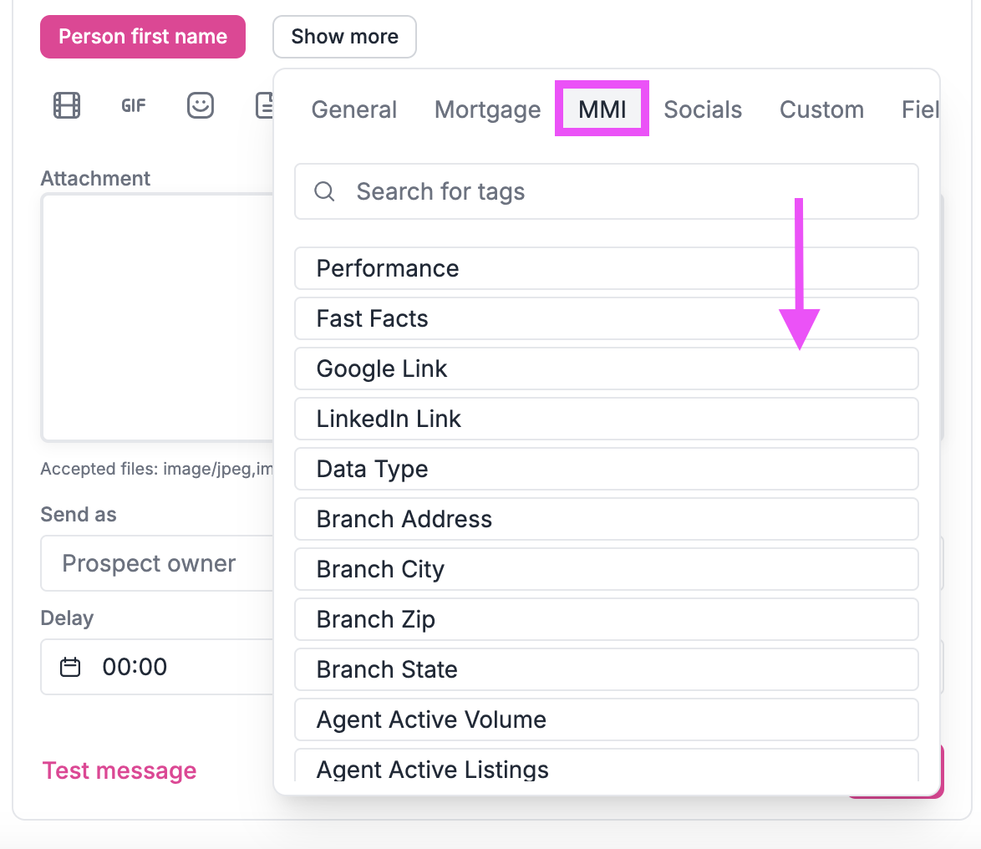The width and height of the screenshot is (981, 849).
Task: Open the General tag category
Action: point(353,109)
